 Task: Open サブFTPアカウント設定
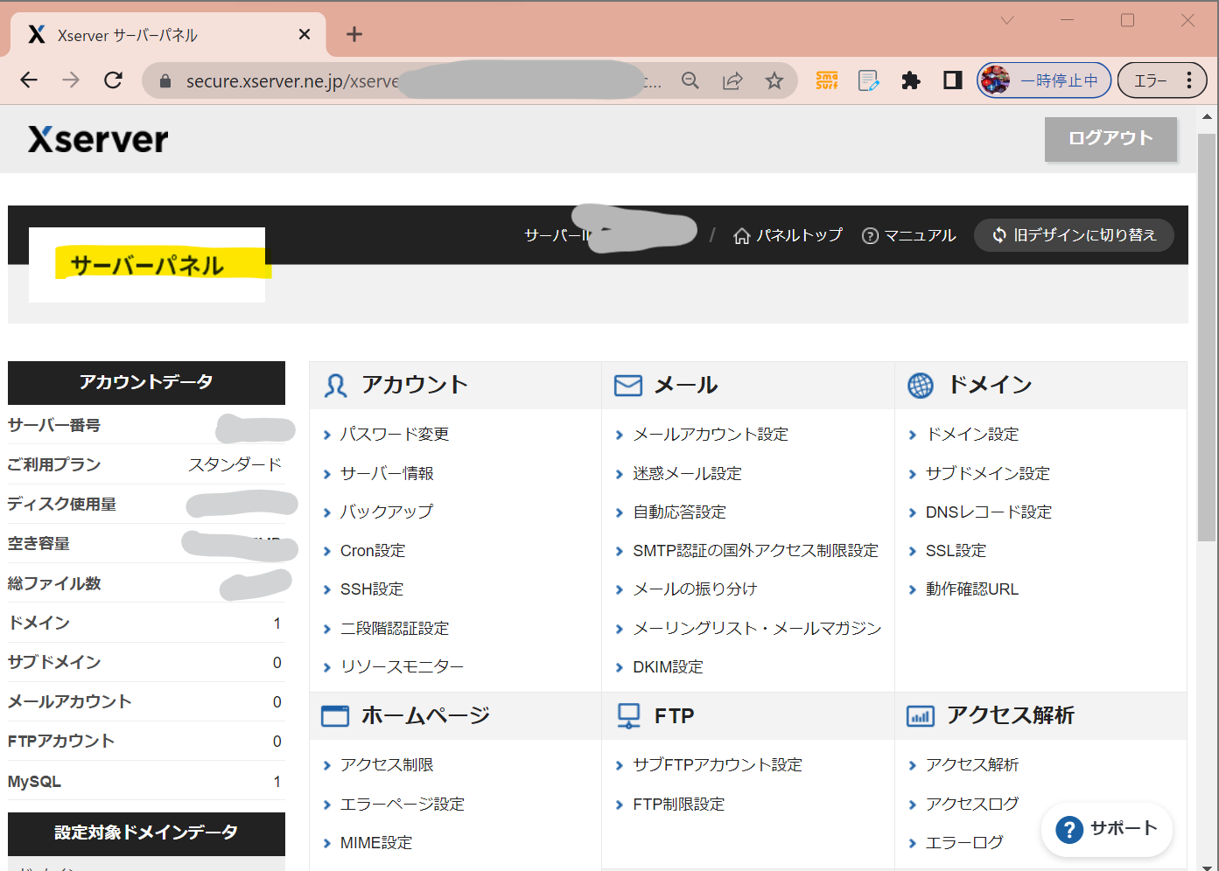point(718,765)
